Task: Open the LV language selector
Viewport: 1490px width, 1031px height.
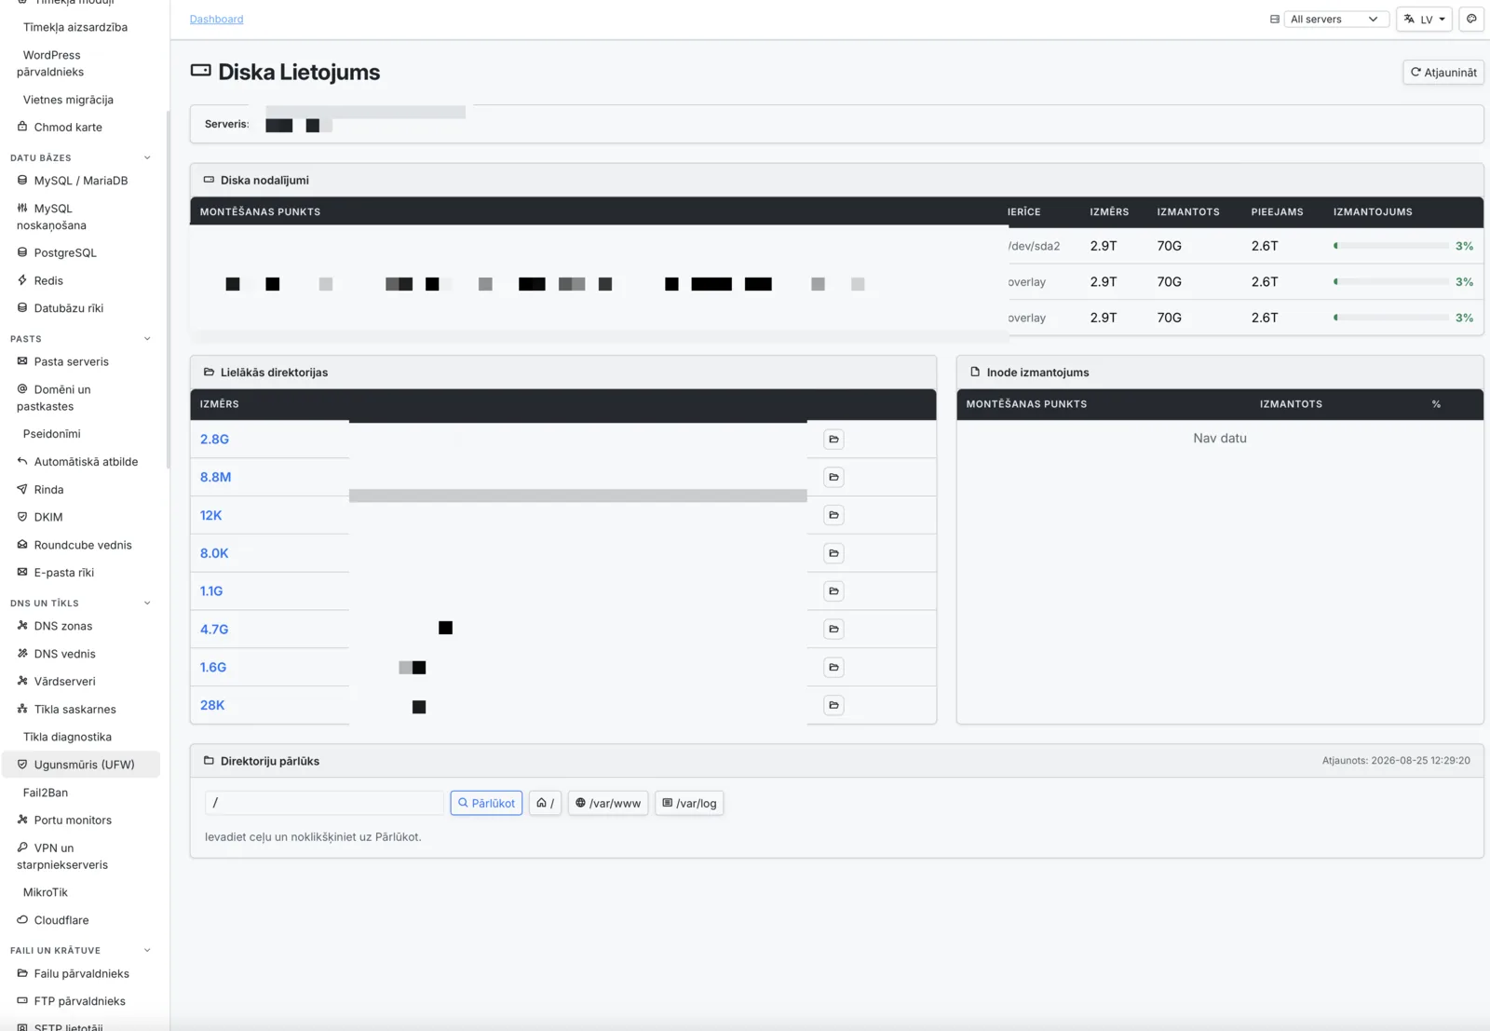Action: pyautogui.click(x=1424, y=19)
